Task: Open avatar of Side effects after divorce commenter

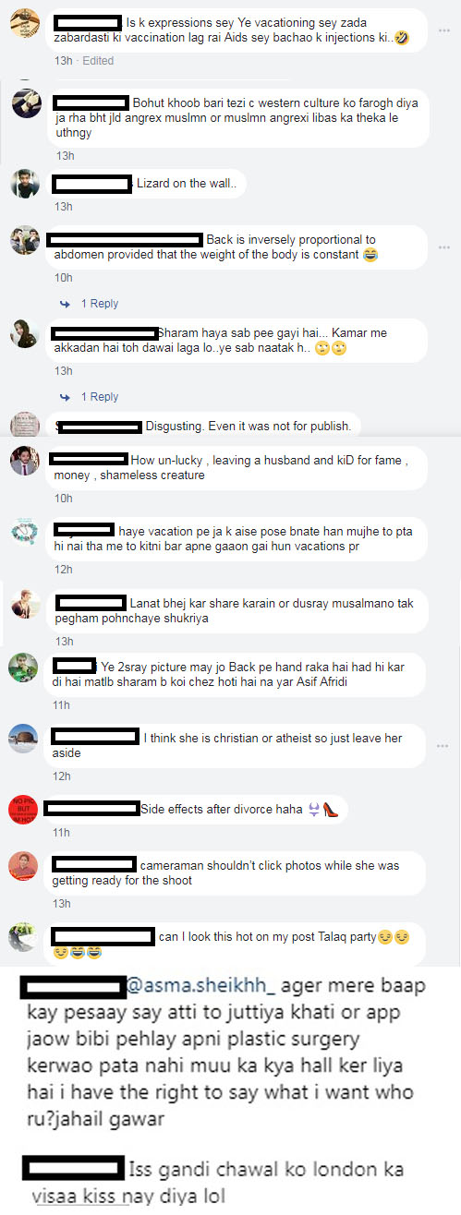Action: (23, 809)
